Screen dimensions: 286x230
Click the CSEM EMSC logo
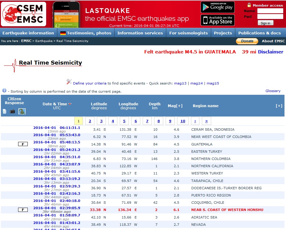point(24,14)
